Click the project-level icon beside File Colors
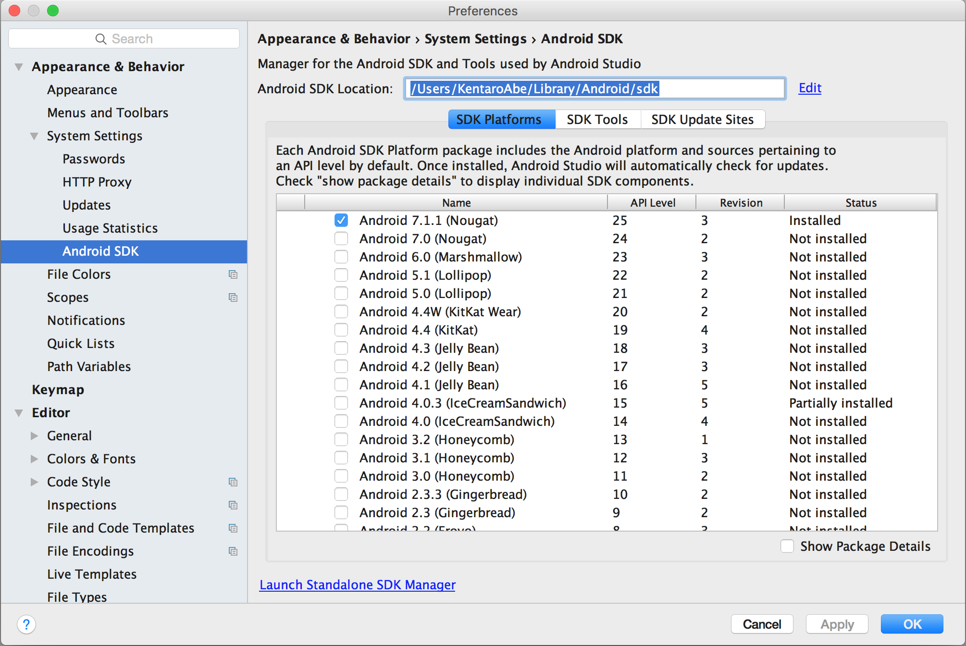This screenshot has width=966, height=646. [233, 274]
